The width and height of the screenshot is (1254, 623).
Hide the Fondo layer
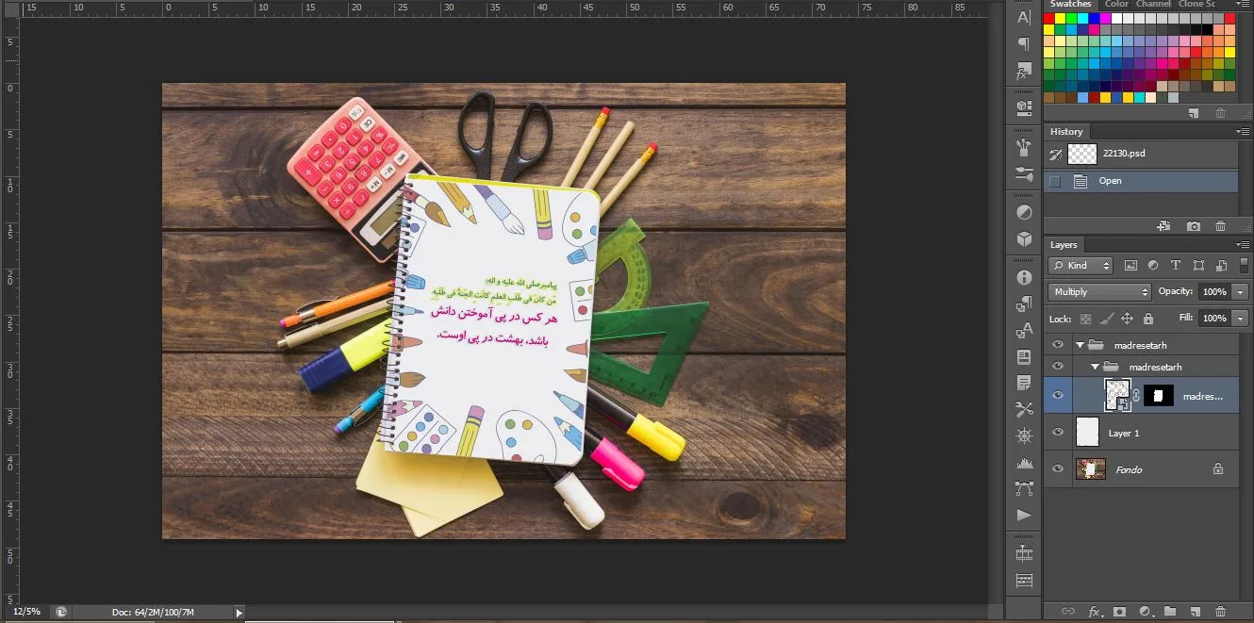[1057, 468]
